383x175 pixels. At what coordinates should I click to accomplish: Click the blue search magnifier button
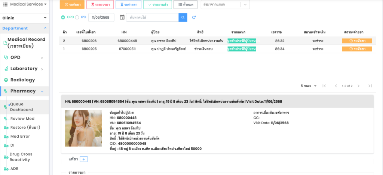click(183, 18)
